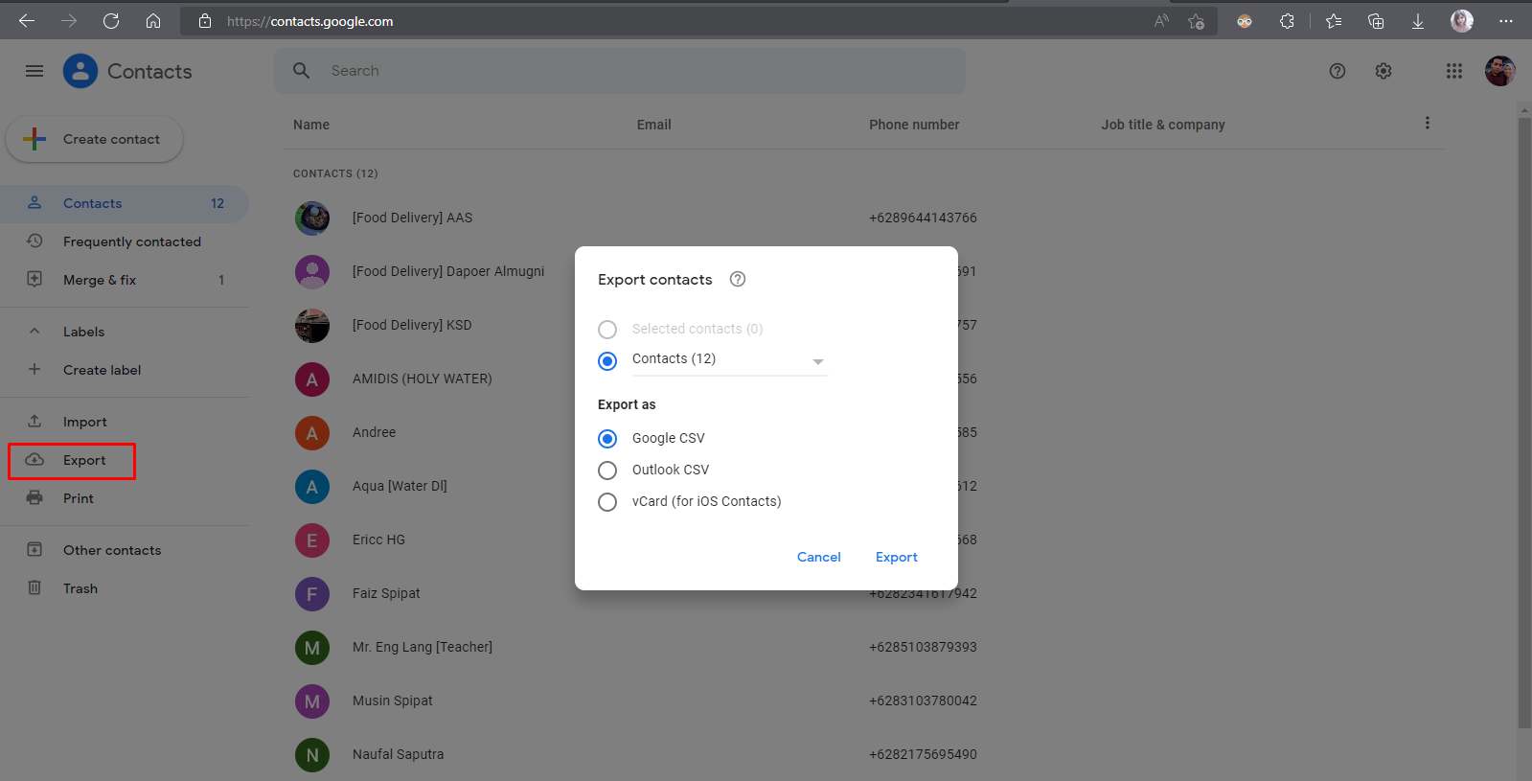
Task: Open the help and feedback icon
Action: [1338, 71]
